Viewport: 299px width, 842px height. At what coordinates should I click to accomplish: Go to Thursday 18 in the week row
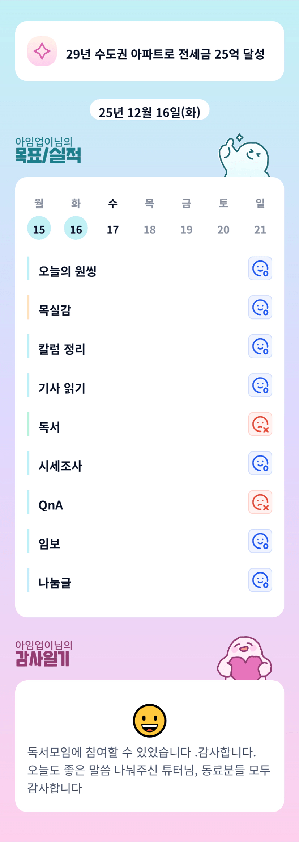tap(150, 228)
